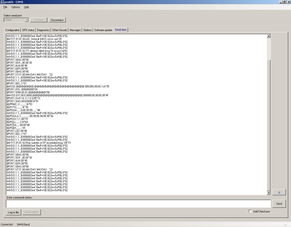Viewport: 291px width, 227px height.
Task: Switch to the Software update tab
Action: (103, 30)
